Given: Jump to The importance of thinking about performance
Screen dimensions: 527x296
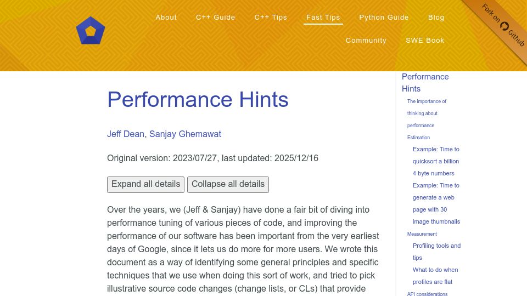Looking at the screenshot, I should [x=427, y=113].
